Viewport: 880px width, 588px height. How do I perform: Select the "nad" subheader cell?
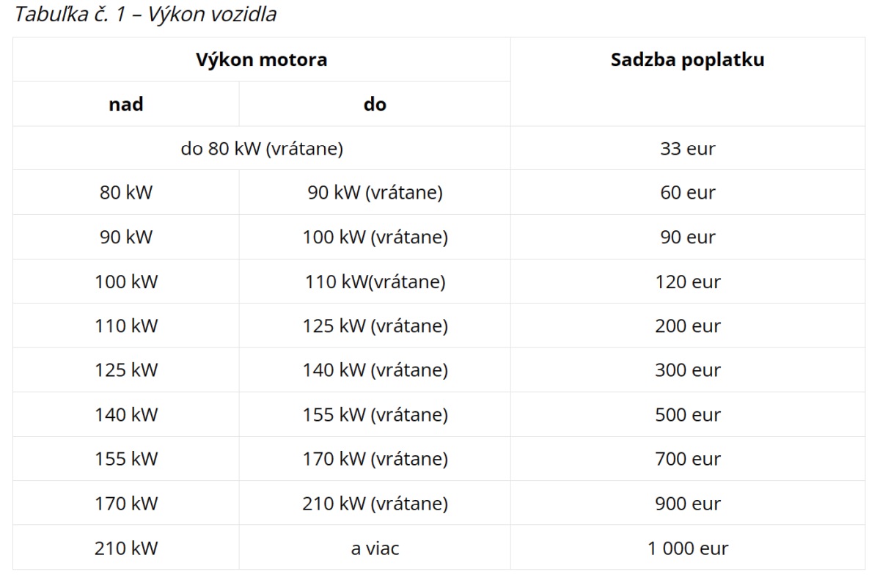[126, 104]
